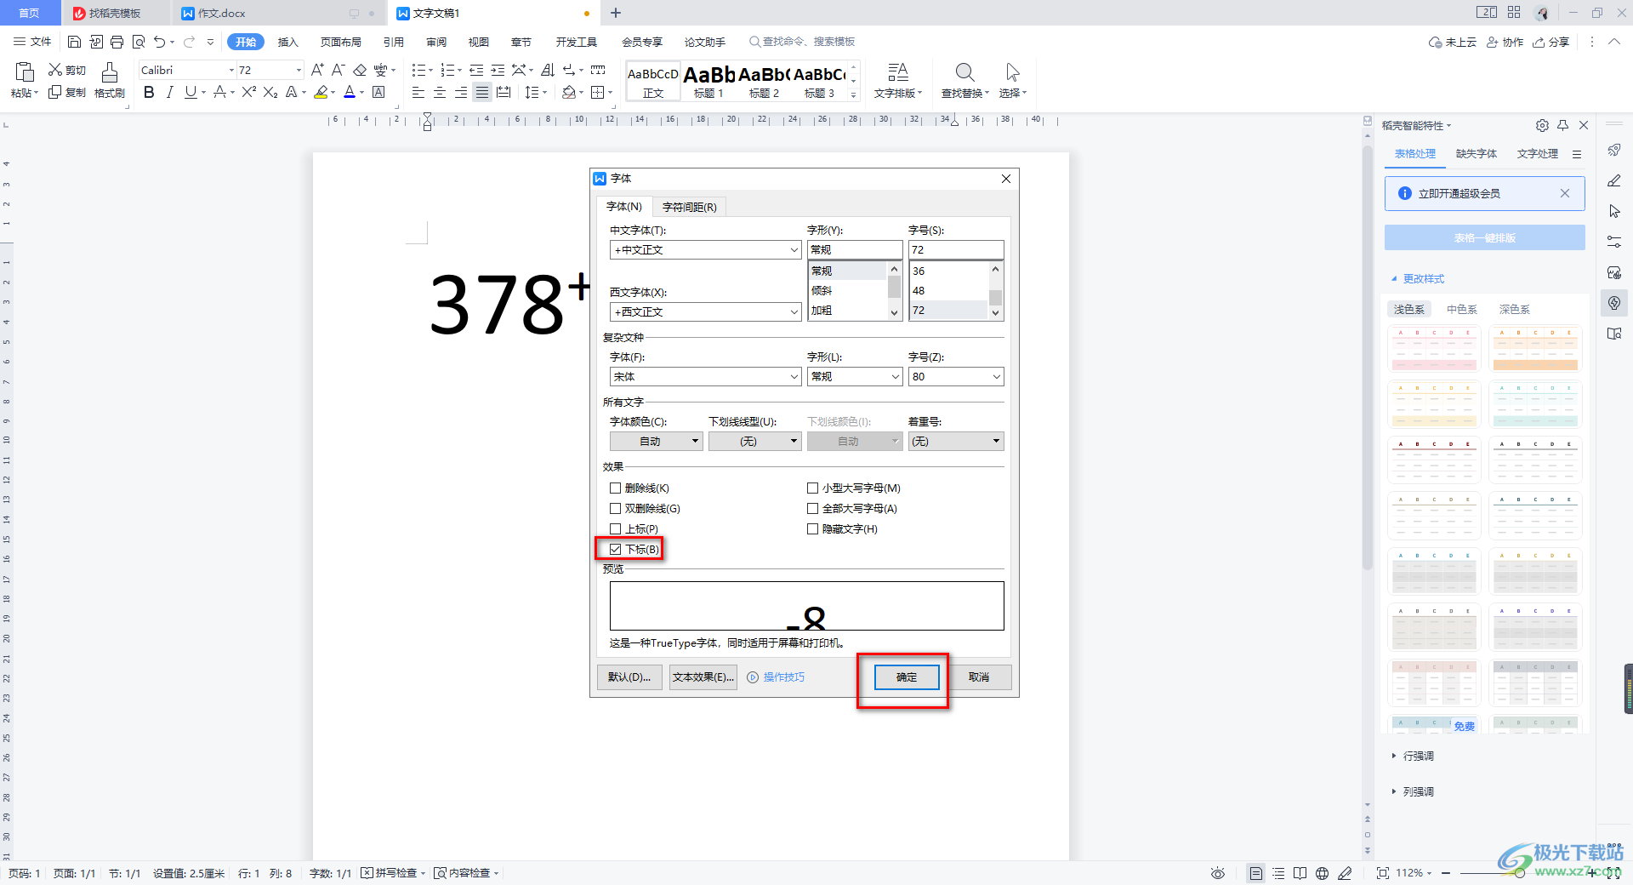
Task: Click the eye protection mode status icon
Action: pyautogui.click(x=1218, y=873)
